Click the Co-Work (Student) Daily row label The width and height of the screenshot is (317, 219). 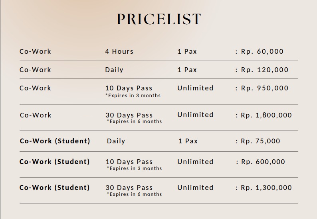pos(55,141)
